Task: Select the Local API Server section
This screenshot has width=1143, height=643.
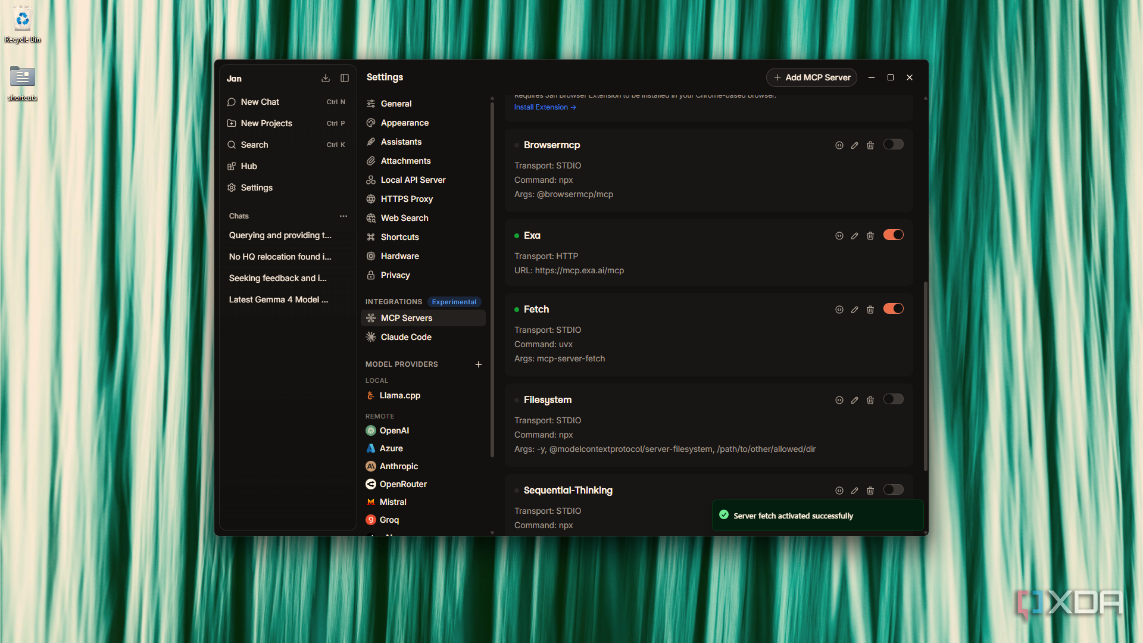Action: tap(423, 180)
